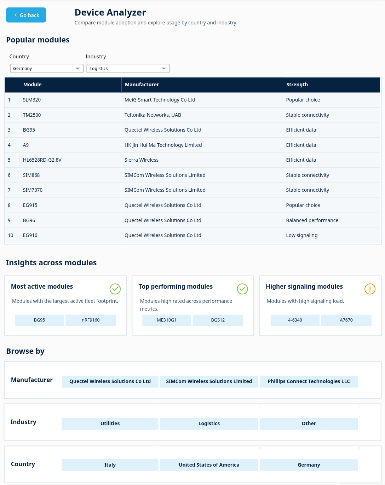The width and height of the screenshot is (385, 485).
Task: Click the green checkmark on Most active modules
Action: [x=115, y=289]
